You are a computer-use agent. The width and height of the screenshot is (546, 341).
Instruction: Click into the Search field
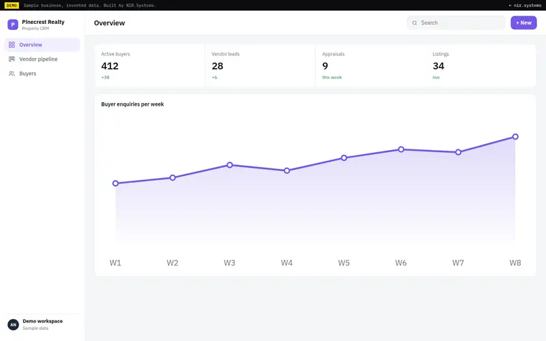click(x=456, y=23)
